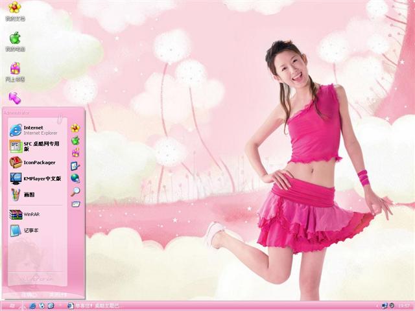Screen dimensions: 415x311
Task: Open Internet Explorer quick launch icon on taskbar
Action: pos(33,306)
